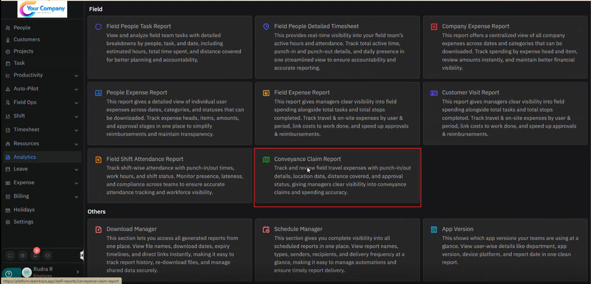Open the notifications bell icon

(35, 256)
